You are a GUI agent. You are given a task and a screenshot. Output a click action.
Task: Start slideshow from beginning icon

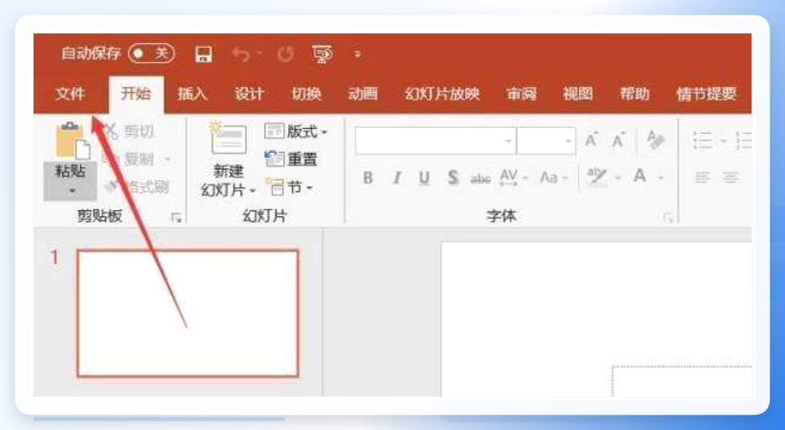tap(322, 54)
